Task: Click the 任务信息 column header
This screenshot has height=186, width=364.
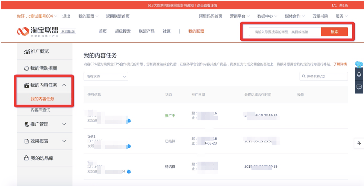Action: 94,95
